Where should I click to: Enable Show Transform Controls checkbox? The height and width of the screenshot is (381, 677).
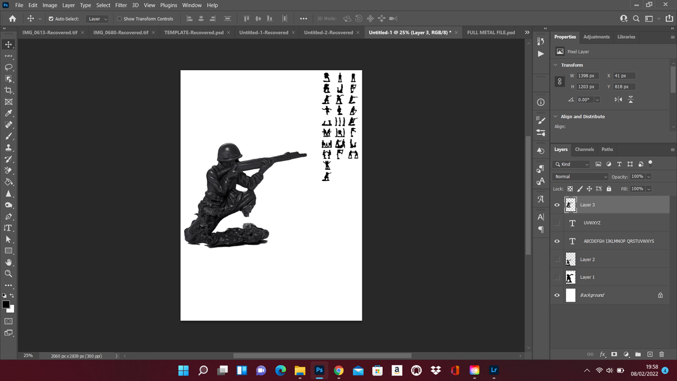pyautogui.click(x=119, y=19)
